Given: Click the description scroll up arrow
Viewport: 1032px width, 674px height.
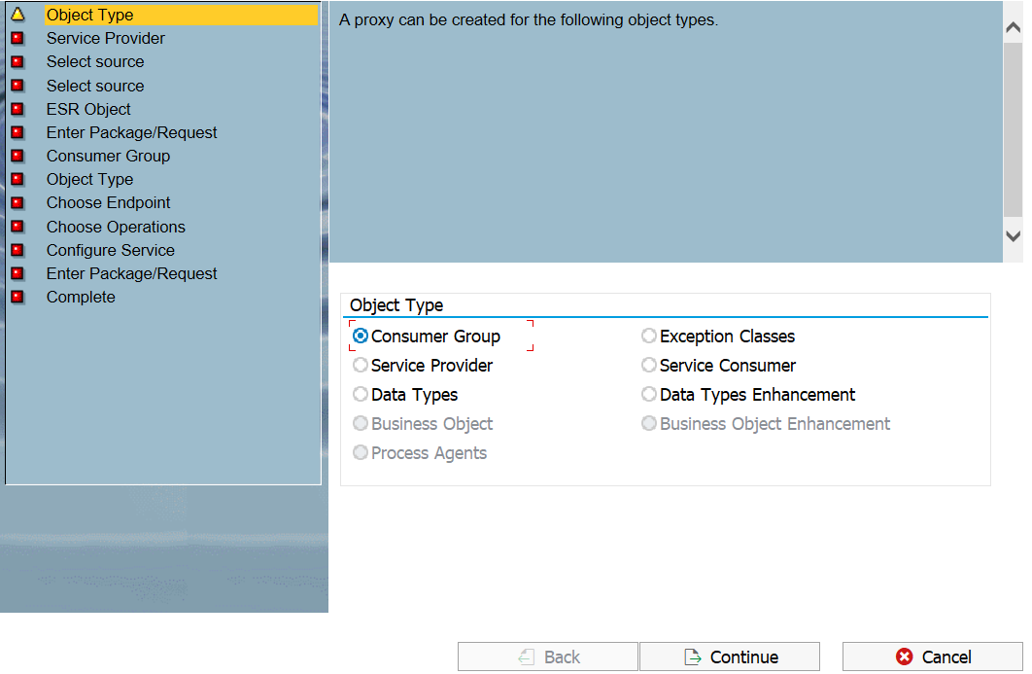Looking at the screenshot, I should point(1014,27).
